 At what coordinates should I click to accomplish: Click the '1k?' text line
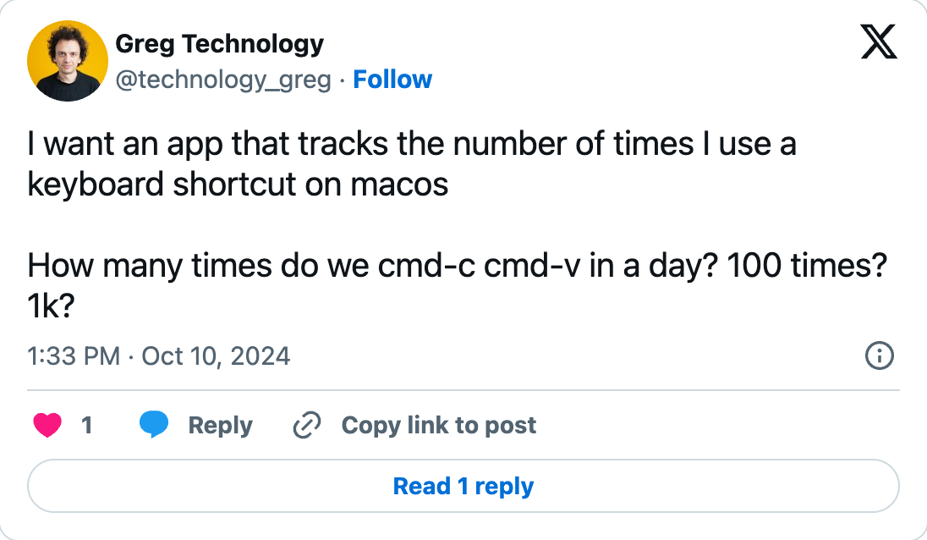coord(51,306)
